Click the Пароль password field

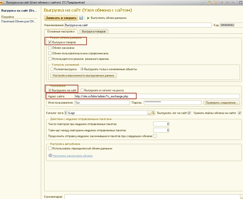click(173, 103)
